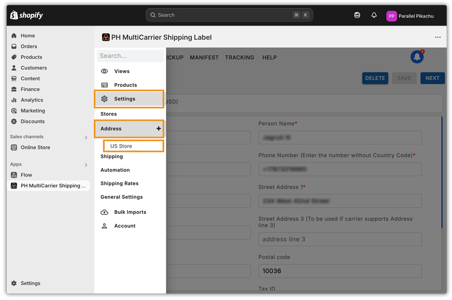The height and width of the screenshot is (300, 452).
Task: Switch to the TRACKING tab
Action: pos(240,58)
